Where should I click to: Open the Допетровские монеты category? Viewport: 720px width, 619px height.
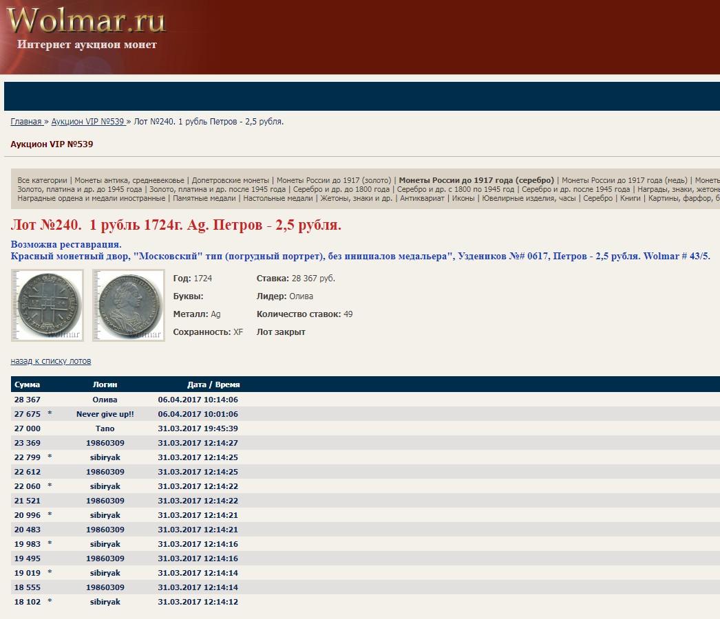231,180
